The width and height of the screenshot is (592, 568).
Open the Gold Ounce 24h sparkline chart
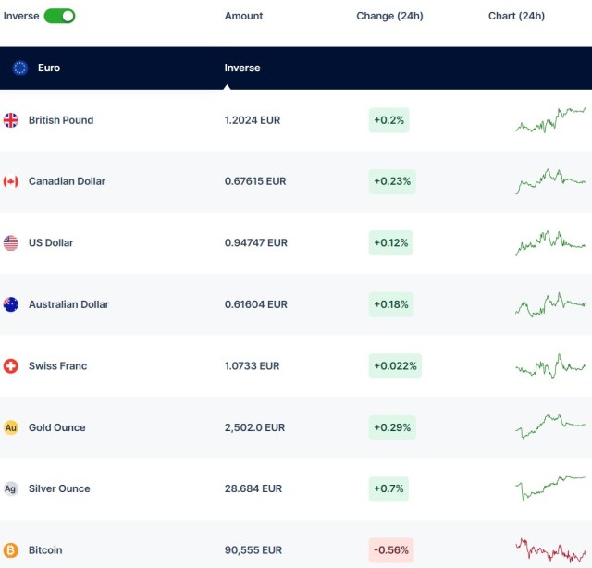(x=550, y=426)
